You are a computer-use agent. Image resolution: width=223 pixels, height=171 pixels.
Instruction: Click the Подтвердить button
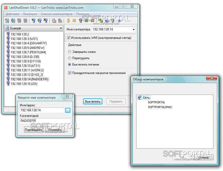pos(34,130)
